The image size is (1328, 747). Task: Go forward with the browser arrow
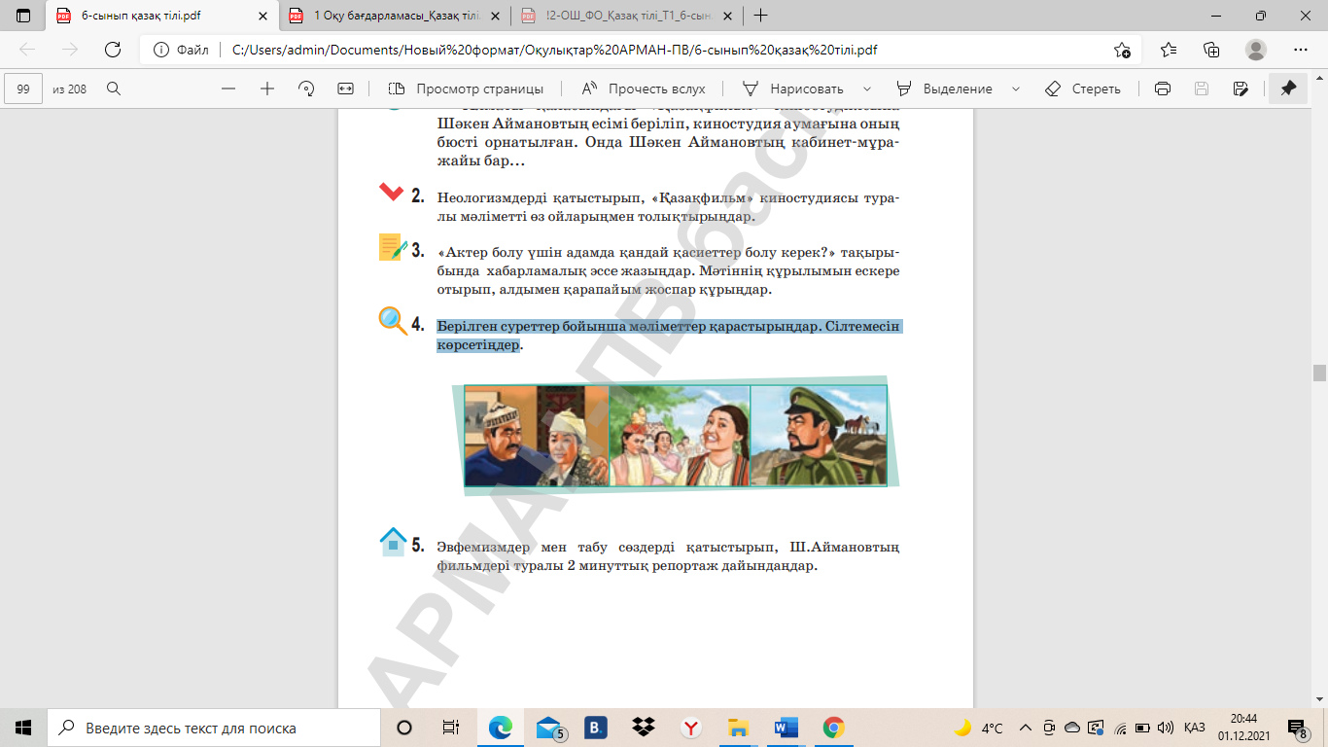[70, 51]
